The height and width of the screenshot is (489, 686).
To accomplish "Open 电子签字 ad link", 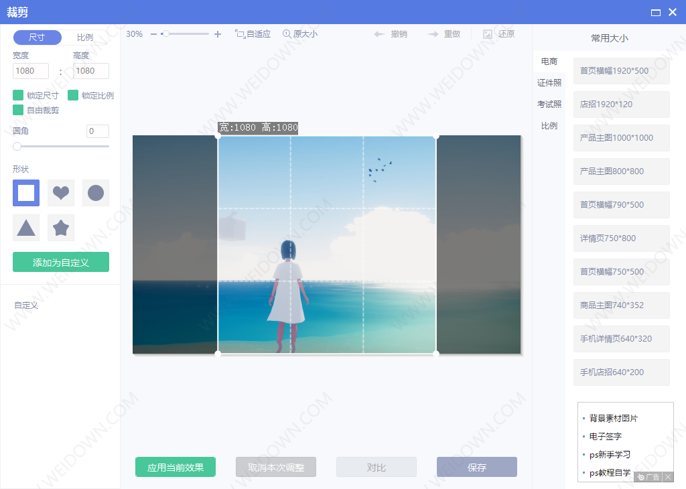I will (605, 436).
